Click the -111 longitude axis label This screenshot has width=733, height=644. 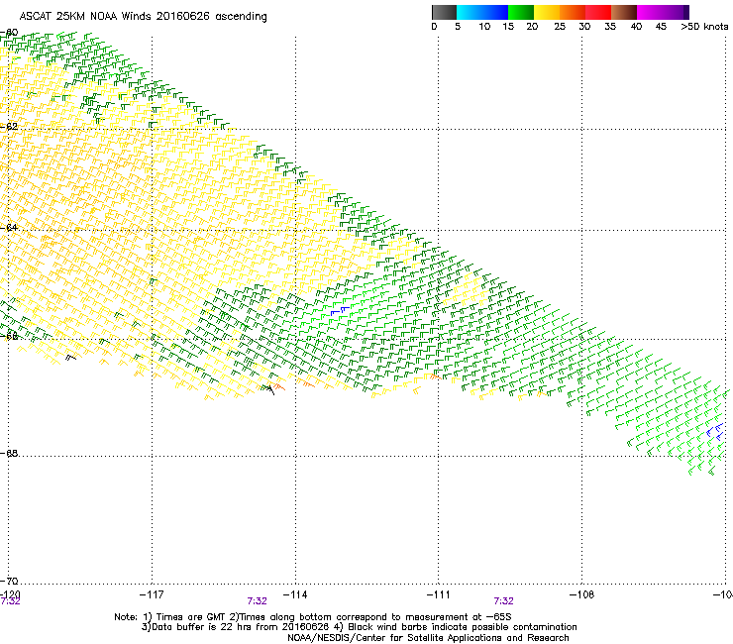[x=438, y=594]
